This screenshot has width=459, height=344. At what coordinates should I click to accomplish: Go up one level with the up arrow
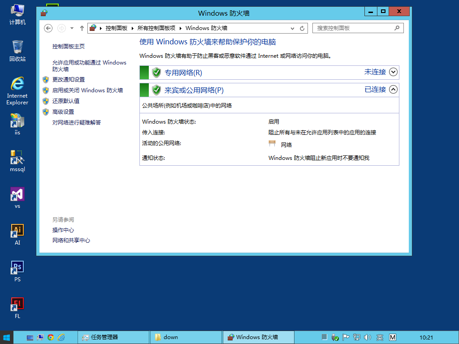[x=82, y=28]
